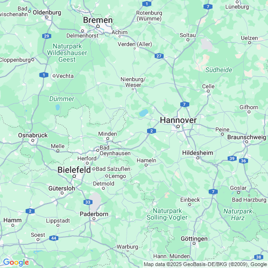This screenshot has width=268, height=268.
Task: Click the Naturpark Solling-Vogler label
Action: click(x=167, y=214)
